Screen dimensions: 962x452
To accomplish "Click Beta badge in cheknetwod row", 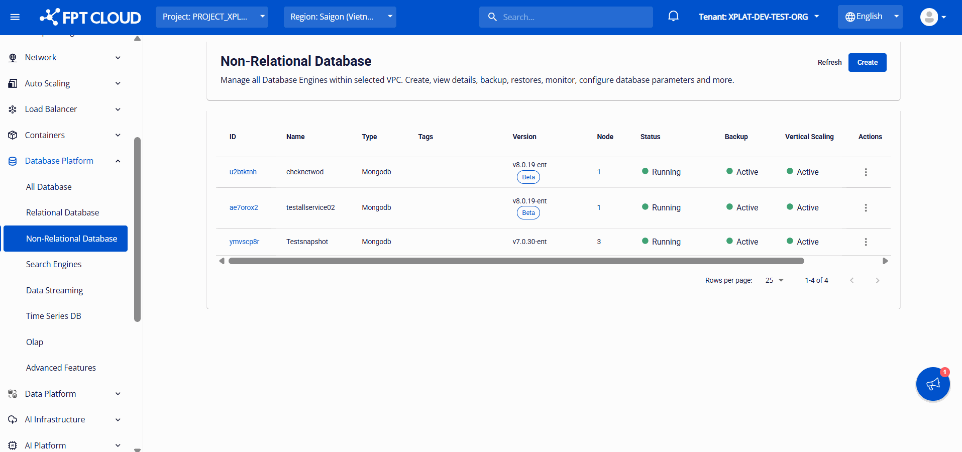I will coord(528,177).
